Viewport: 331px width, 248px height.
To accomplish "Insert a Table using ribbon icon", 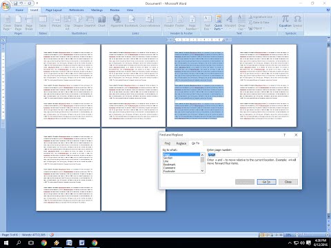I will [x=43, y=22].
